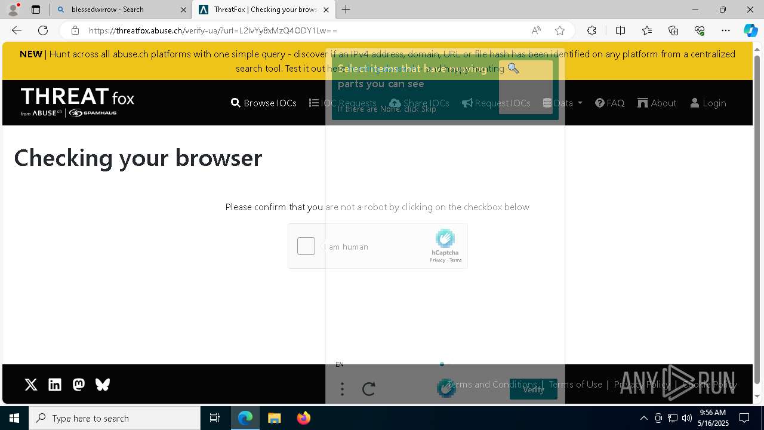
Task: Open the volume control
Action: click(686, 418)
